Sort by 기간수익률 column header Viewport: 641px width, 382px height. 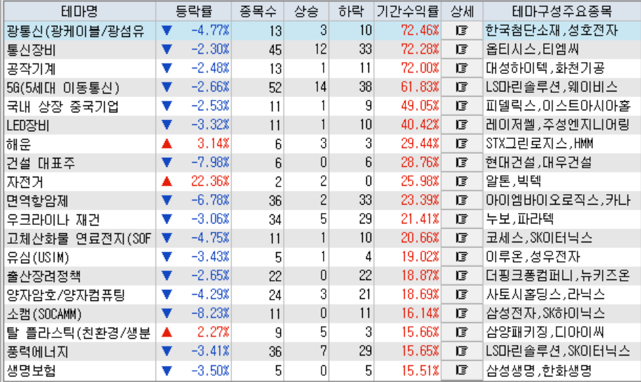point(408,11)
